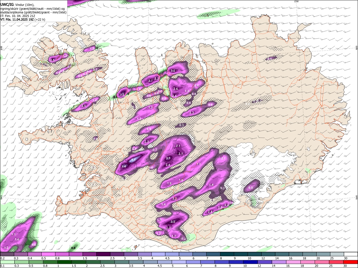Screen dimensions: 358x268
Task: Click the upper legend swatch starting at 4
Action: pyautogui.click(x=158, y=254)
